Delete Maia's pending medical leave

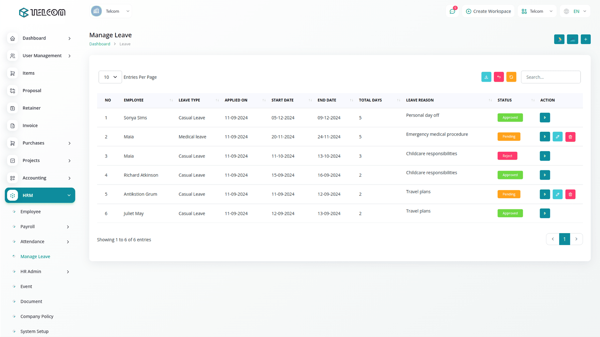point(570,137)
